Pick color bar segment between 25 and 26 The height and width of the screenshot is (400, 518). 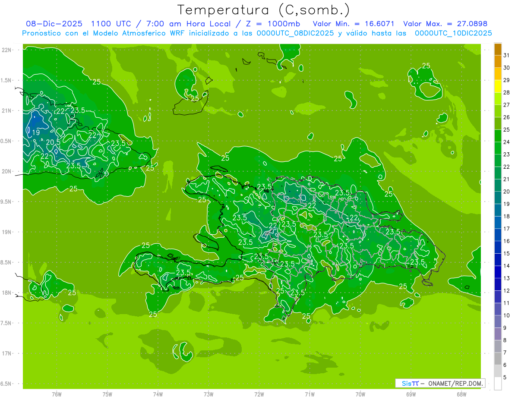[498, 123]
